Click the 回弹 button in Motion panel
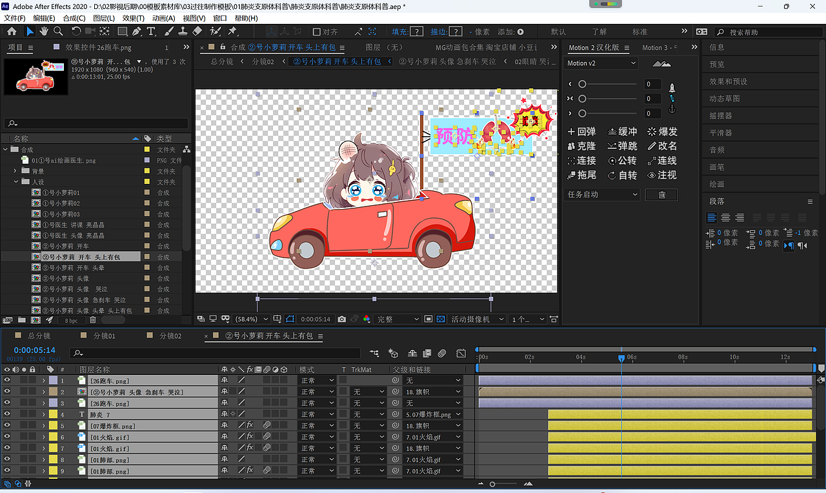Screen dimensions: 826x493 582,132
